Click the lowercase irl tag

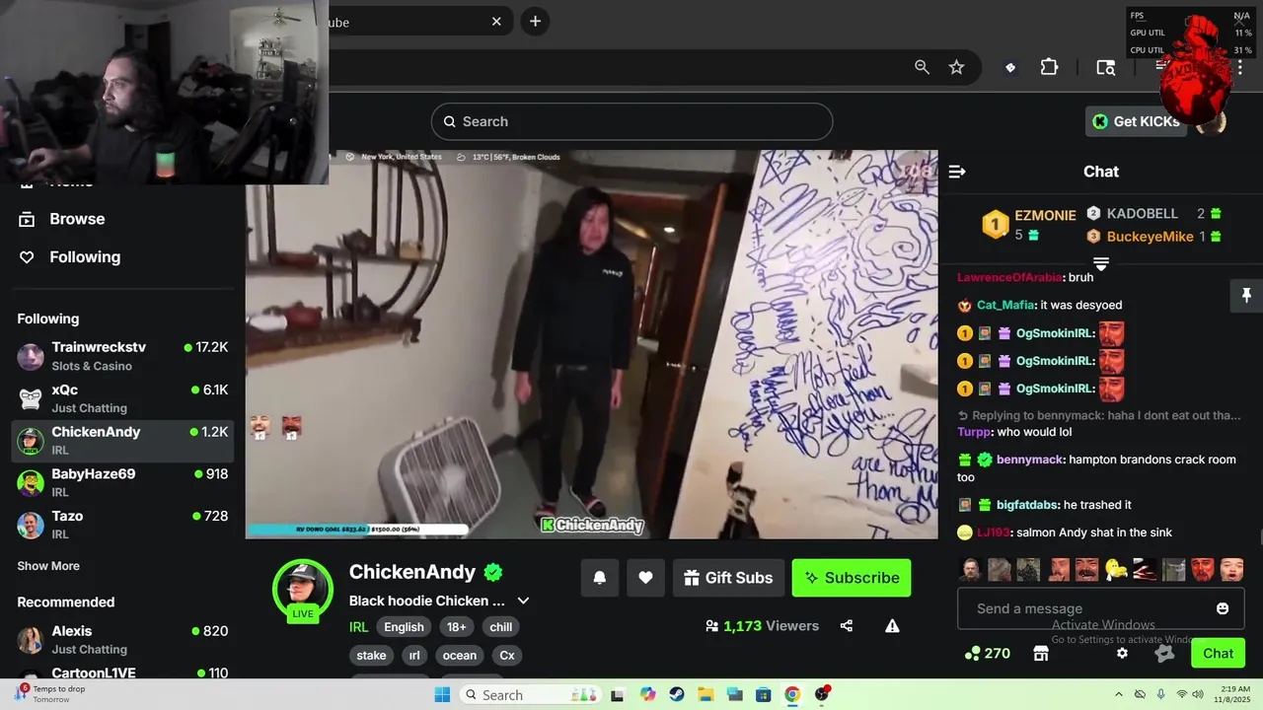tap(414, 656)
